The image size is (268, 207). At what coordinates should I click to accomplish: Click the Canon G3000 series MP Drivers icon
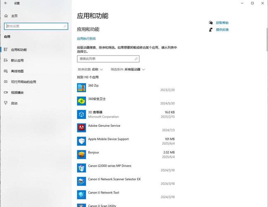(x=81, y=168)
